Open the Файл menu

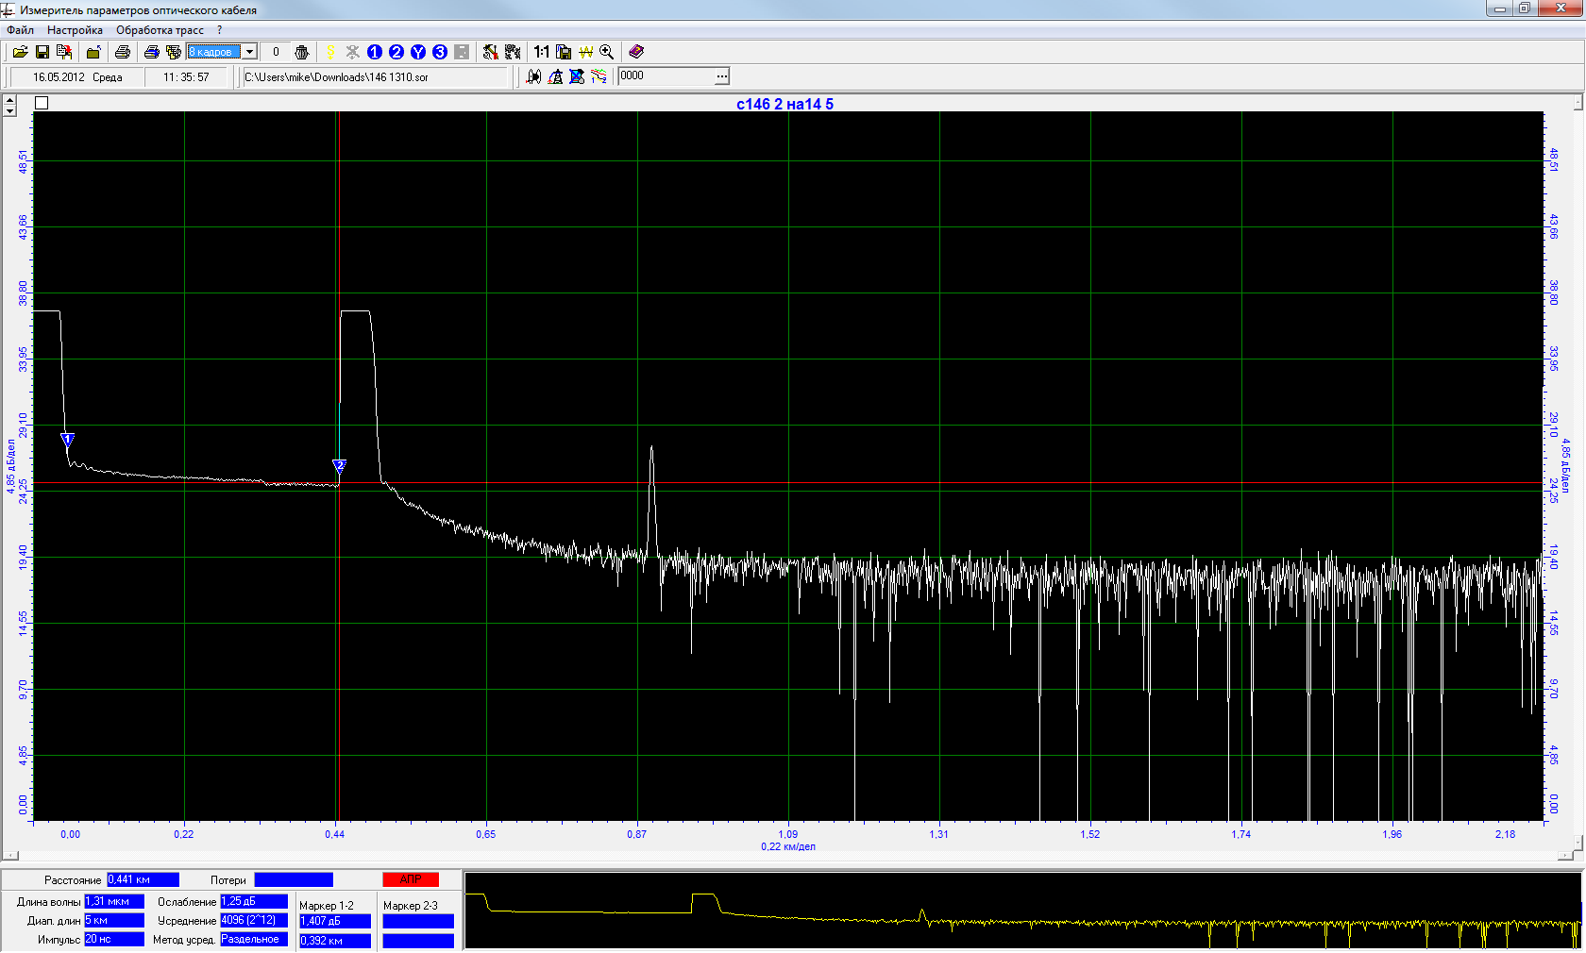[20, 30]
